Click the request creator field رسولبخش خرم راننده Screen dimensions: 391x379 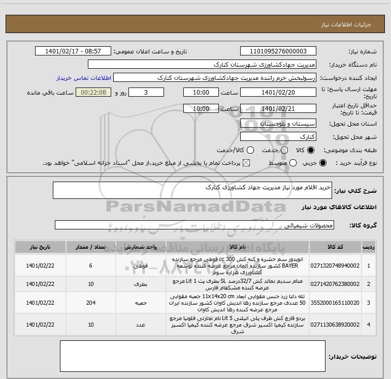[215, 78]
